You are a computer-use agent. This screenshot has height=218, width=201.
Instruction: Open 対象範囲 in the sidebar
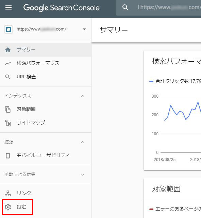coord(46,109)
